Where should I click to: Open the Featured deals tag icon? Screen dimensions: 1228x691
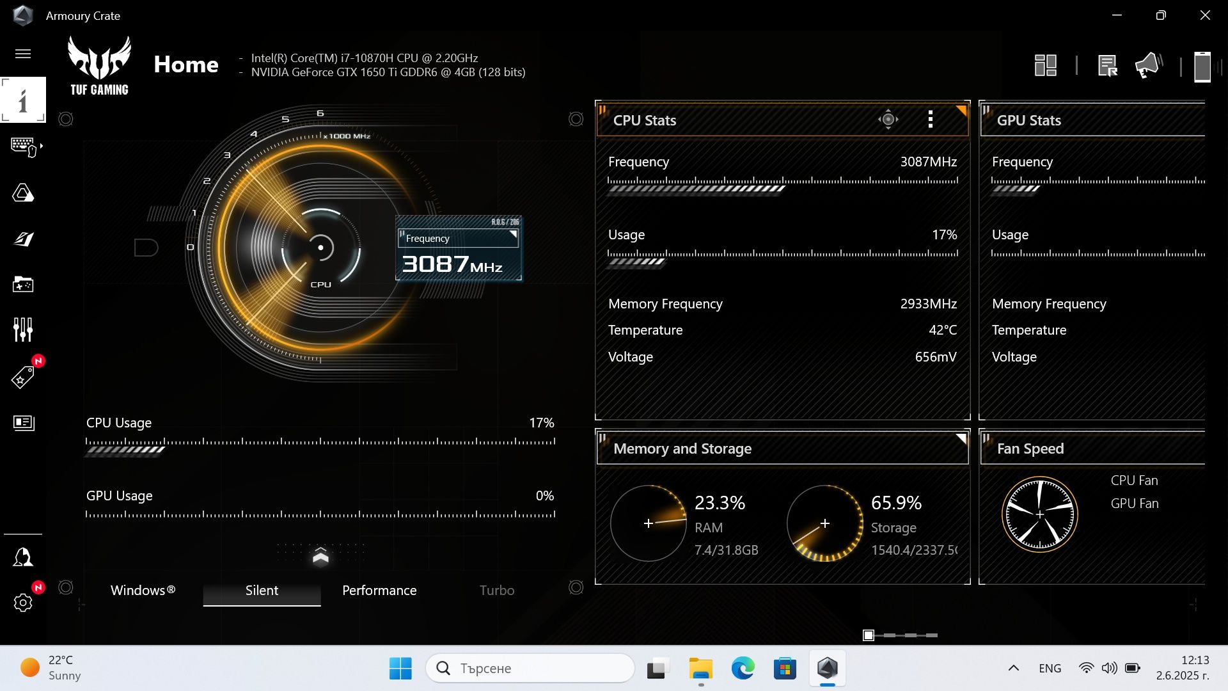23,377
